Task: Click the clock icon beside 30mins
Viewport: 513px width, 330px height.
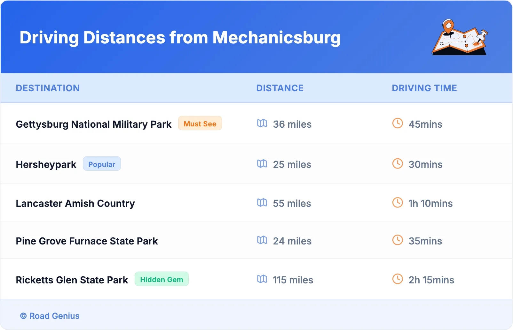Action: point(398,164)
